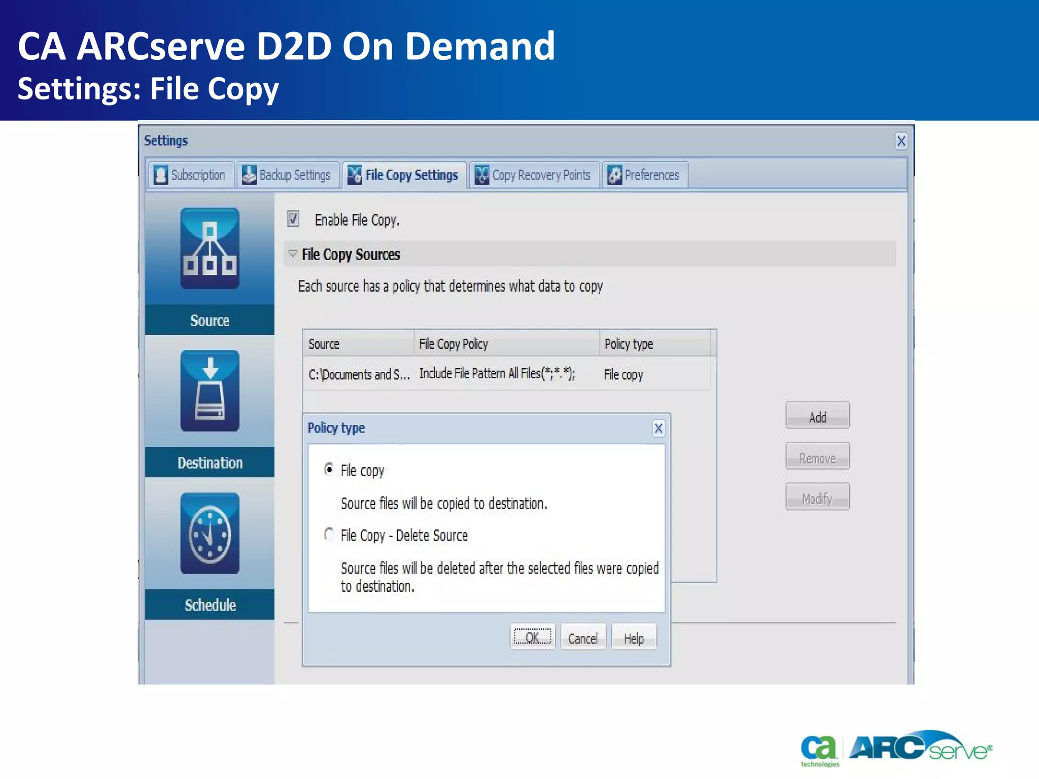
Task: Open the Destination section icon
Action: pos(210,391)
